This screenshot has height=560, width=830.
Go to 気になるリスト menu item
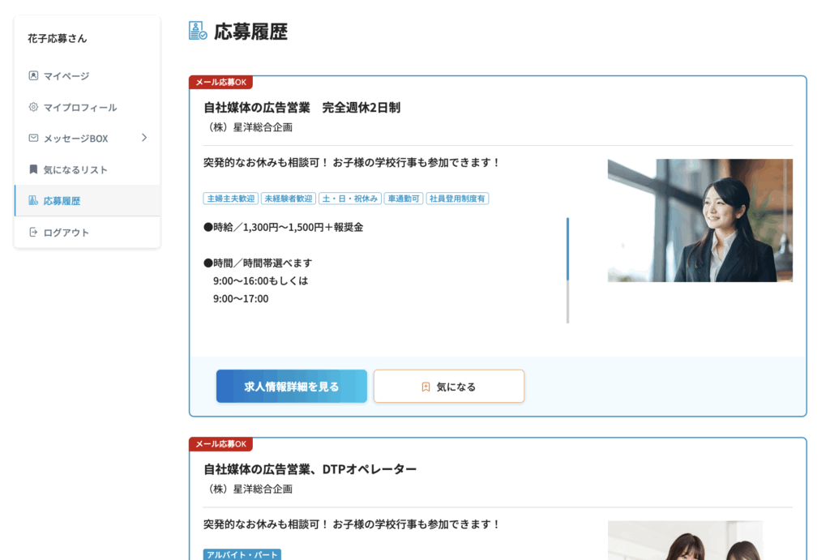[x=88, y=170]
